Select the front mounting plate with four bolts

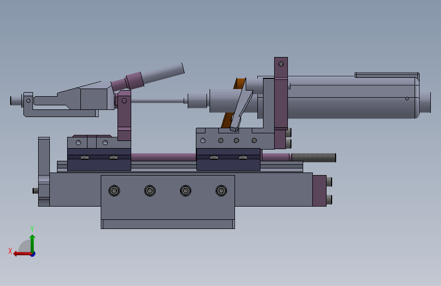point(168,202)
